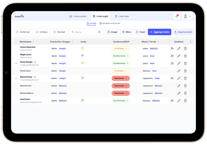Screen dimensions: 207x145
Task: Delete guest Rossi Carlo
Action: coord(185,71)
